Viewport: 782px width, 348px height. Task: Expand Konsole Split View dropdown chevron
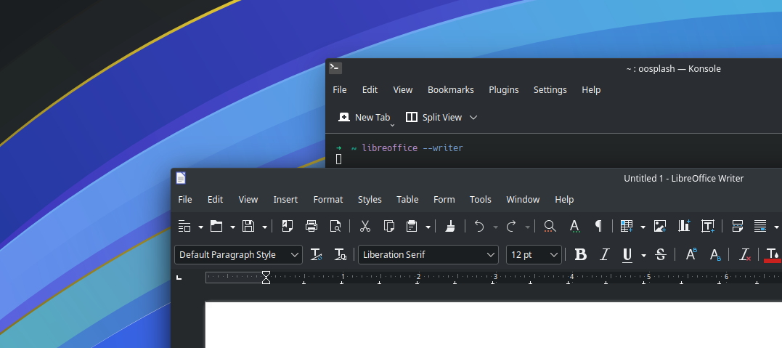tap(473, 117)
